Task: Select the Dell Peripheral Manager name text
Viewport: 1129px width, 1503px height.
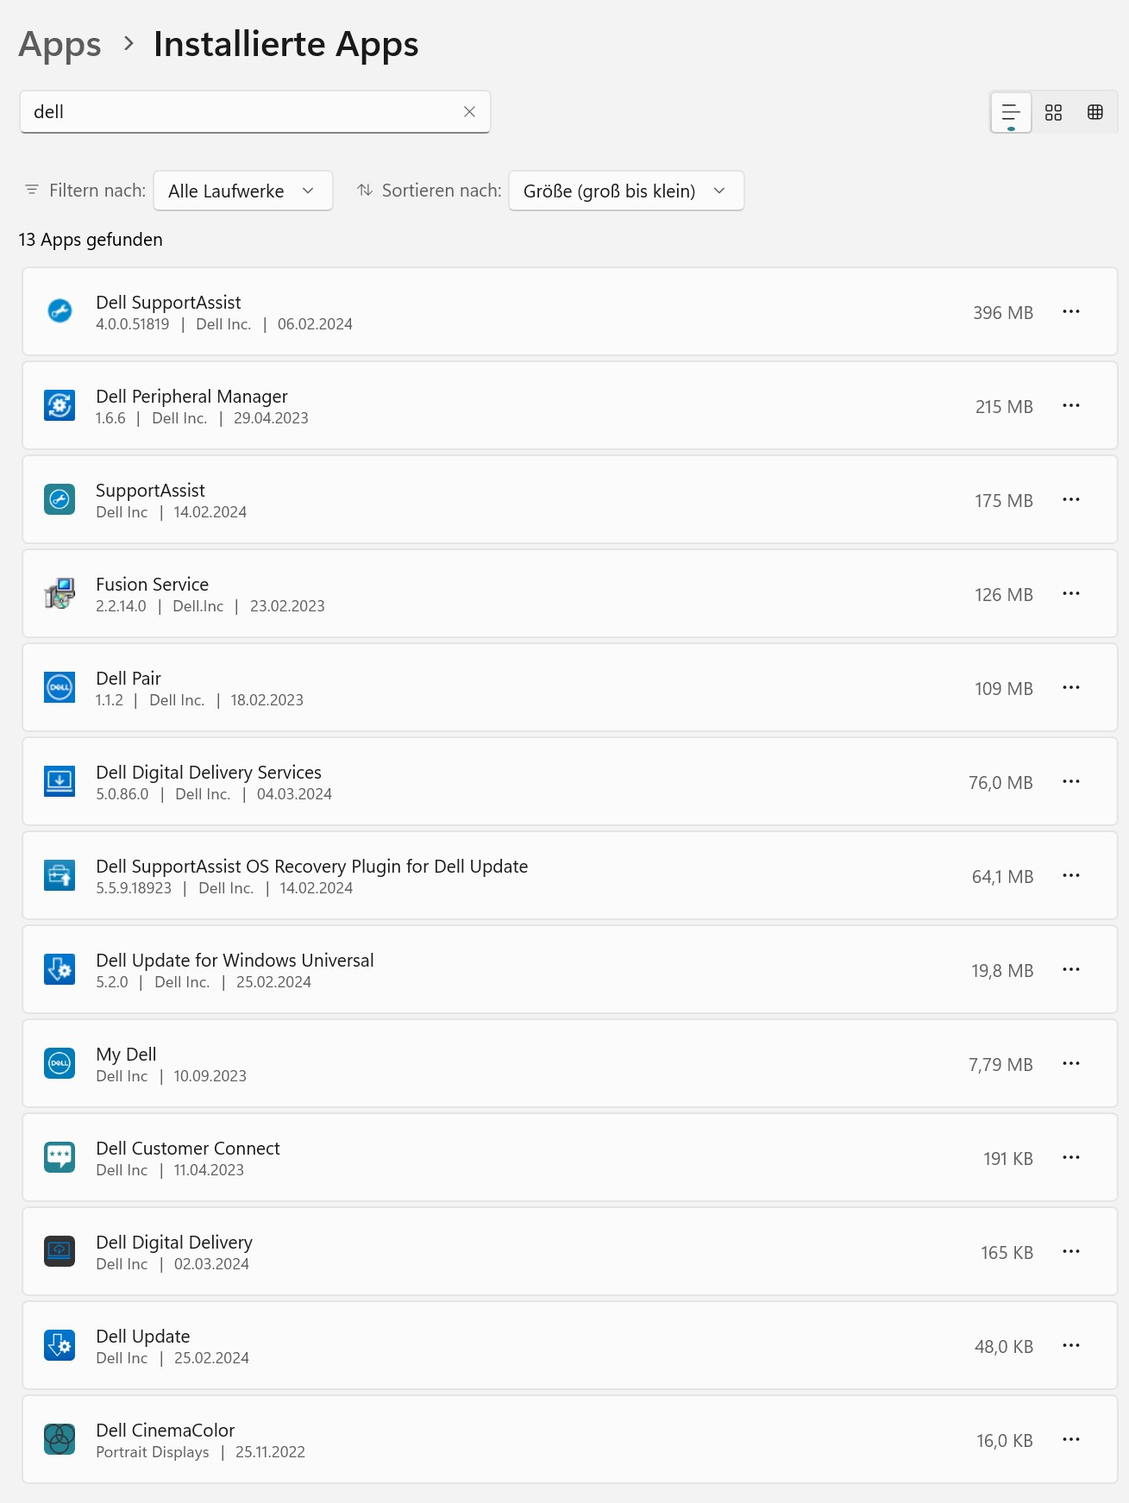Action: 191,397
